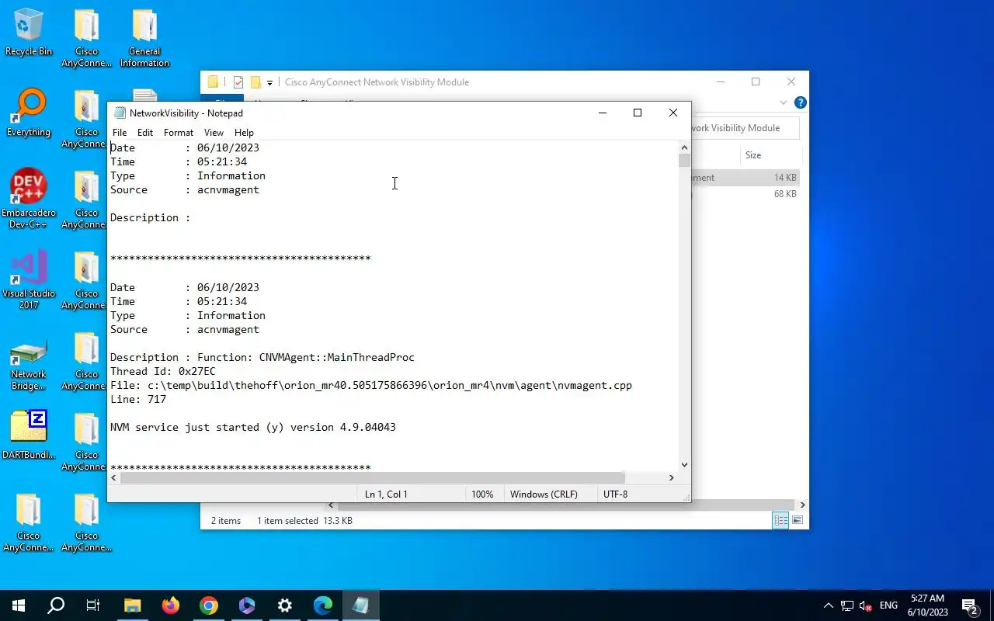Open Settings gear on the taskbar
The height and width of the screenshot is (621, 994).
[285, 605]
